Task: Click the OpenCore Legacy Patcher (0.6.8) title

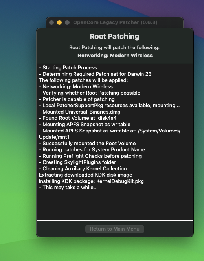Action: pos(115,22)
